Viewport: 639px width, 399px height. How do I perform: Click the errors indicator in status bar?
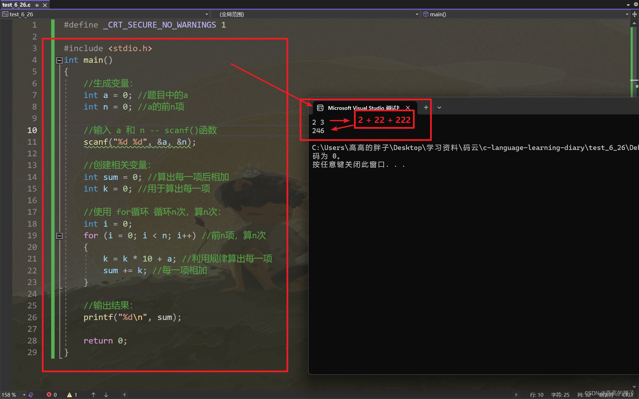coord(51,395)
